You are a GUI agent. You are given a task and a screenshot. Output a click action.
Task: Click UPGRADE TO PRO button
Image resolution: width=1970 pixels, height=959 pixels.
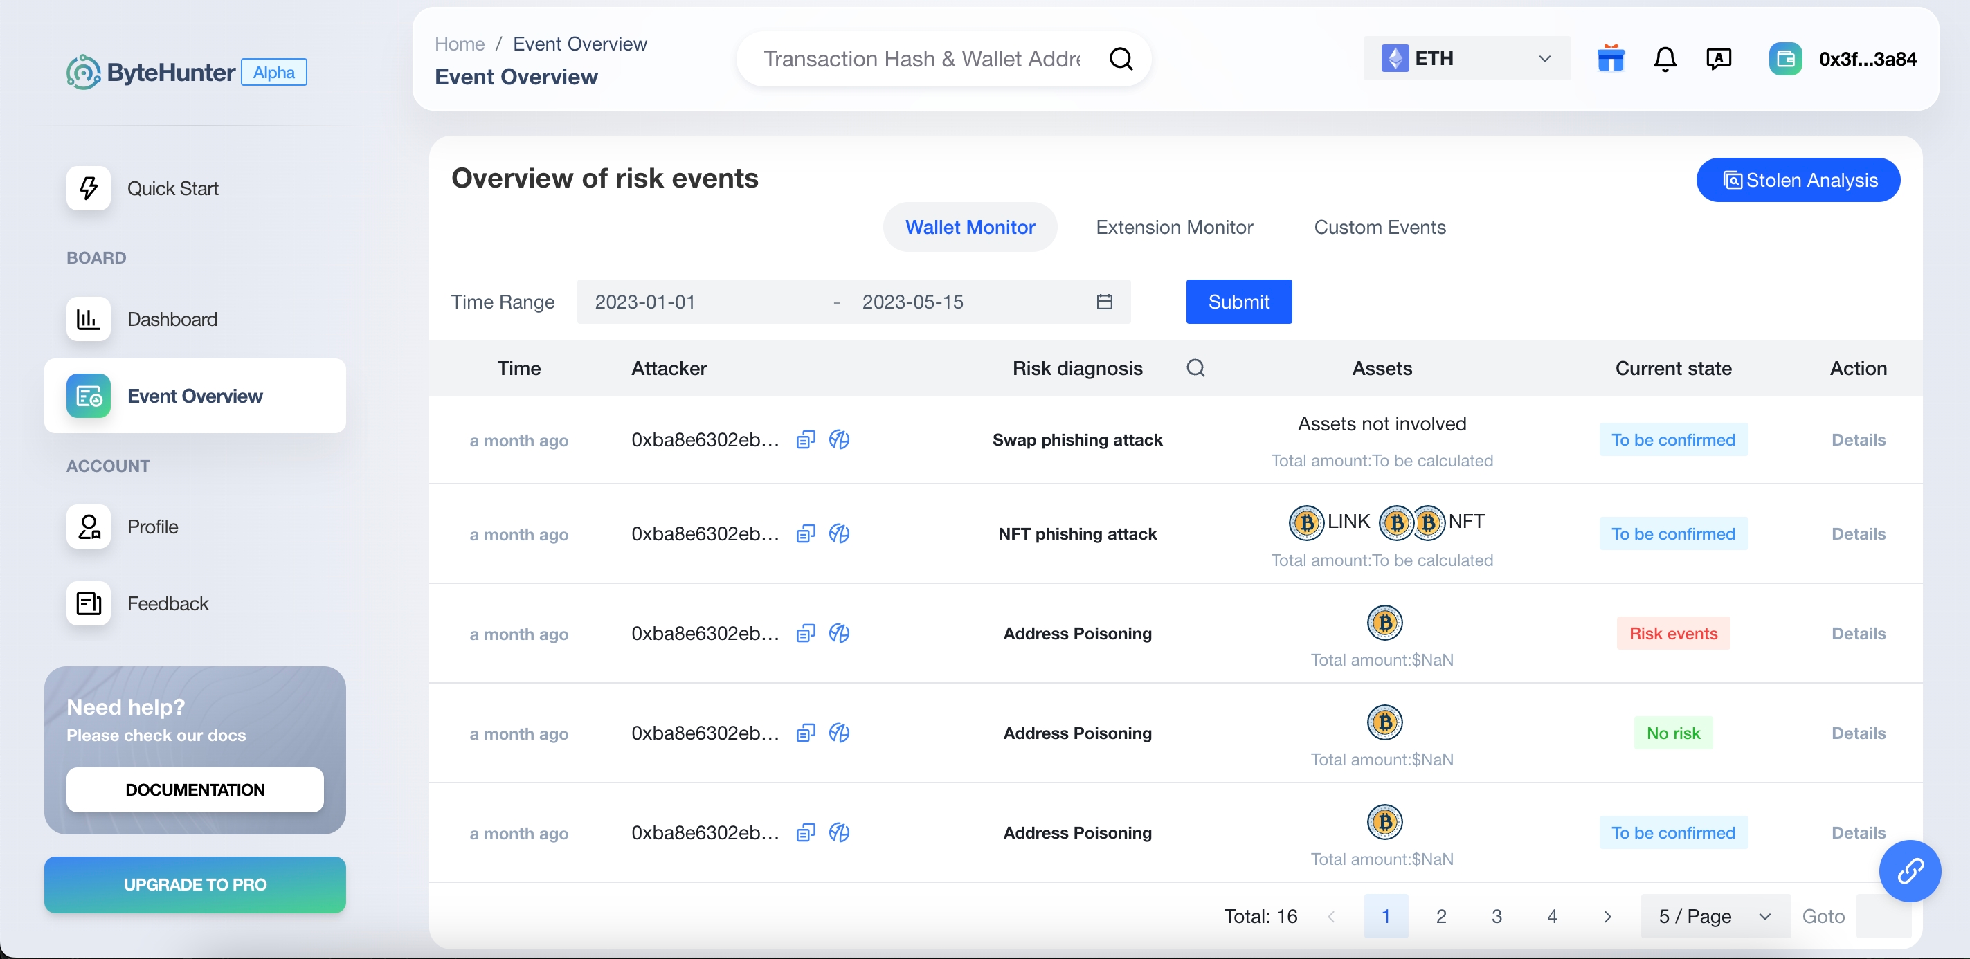(x=195, y=884)
